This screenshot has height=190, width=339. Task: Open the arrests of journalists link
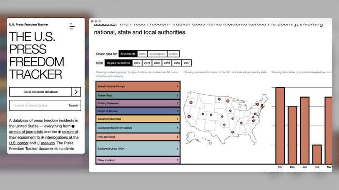pos(26,131)
